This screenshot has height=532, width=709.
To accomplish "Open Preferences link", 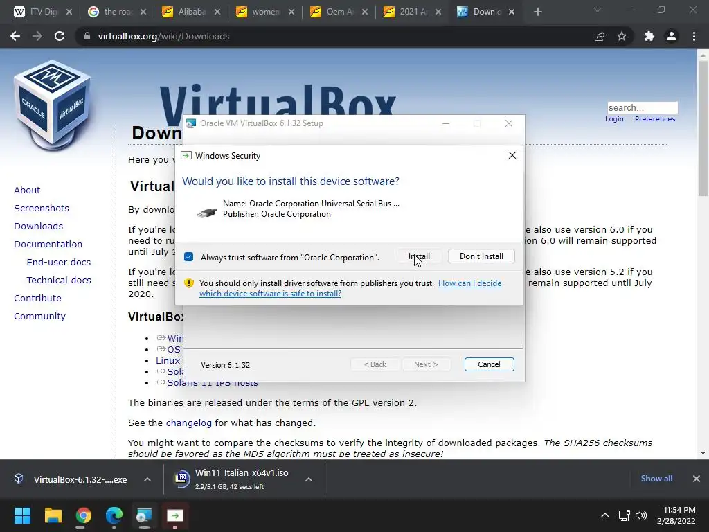I will pyautogui.click(x=655, y=119).
